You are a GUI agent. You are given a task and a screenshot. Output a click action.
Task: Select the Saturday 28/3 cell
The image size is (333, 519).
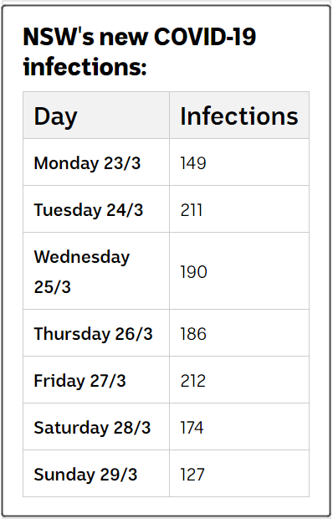tap(96, 427)
